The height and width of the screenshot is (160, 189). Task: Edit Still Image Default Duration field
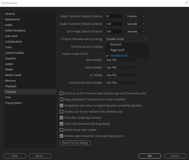click(113, 31)
